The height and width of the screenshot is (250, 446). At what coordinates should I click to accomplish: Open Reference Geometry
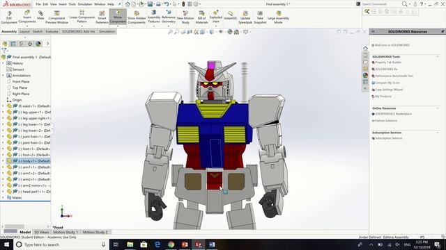pyautogui.click(x=169, y=17)
